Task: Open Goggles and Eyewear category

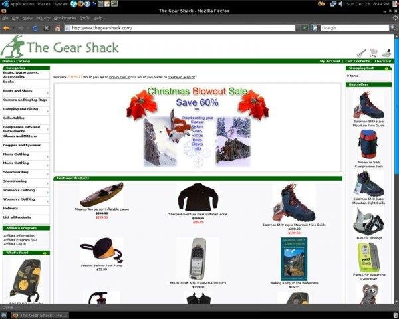Action: pos(22,145)
